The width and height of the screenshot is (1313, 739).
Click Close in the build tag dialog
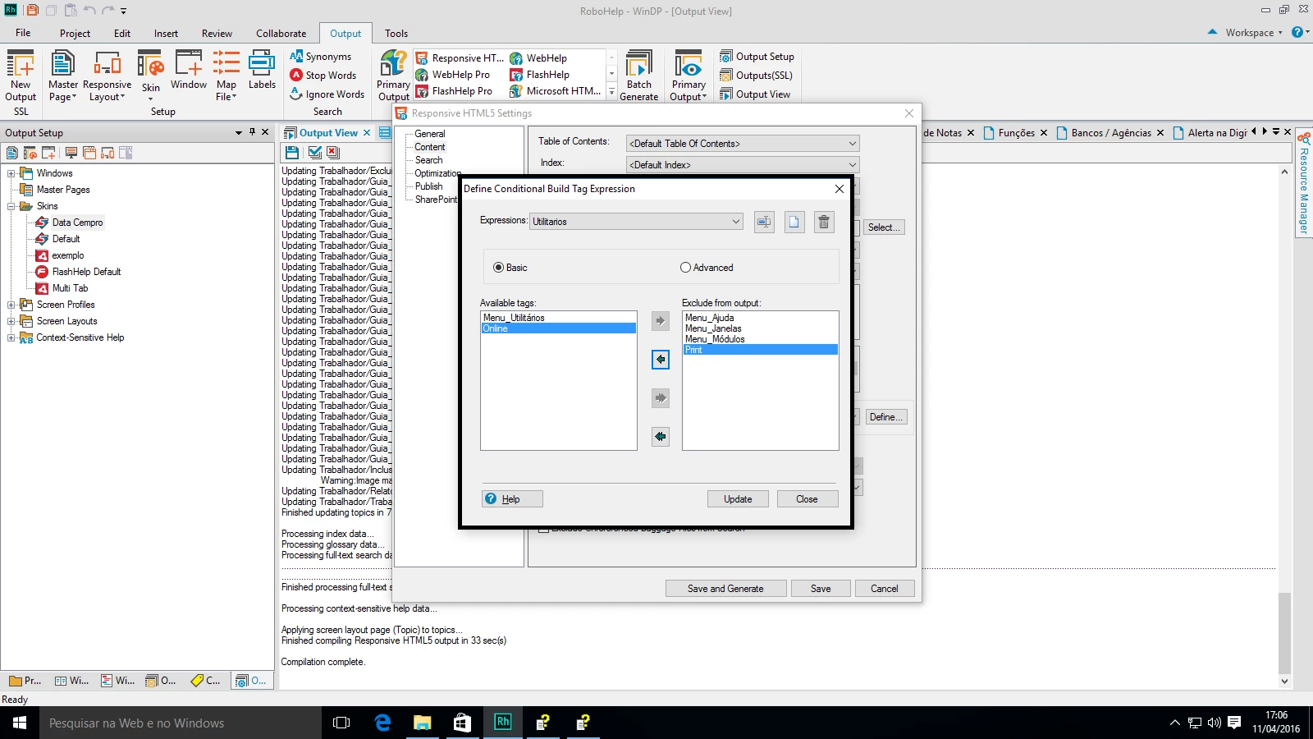807,499
